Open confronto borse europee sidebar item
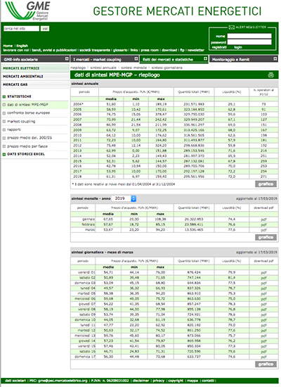 (x=28, y=113)
